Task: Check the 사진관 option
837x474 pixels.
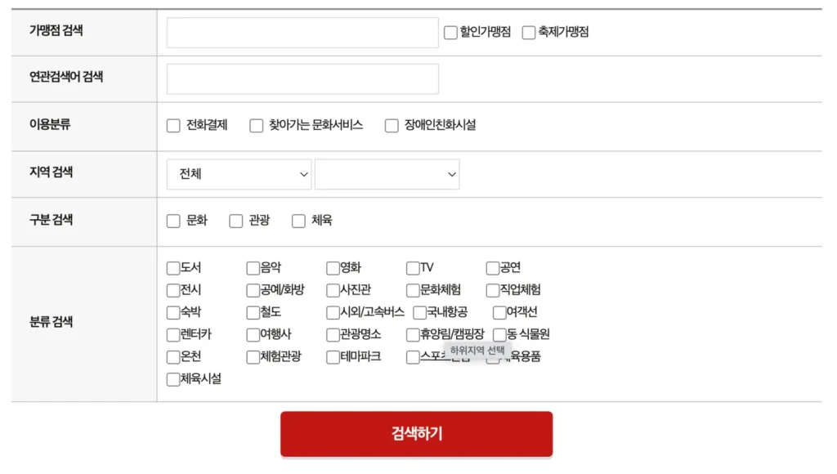Action: pyautogui.click(x=333, y=290)
